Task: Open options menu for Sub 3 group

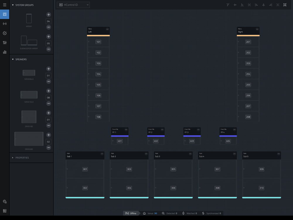Action: tap(190, 154)
